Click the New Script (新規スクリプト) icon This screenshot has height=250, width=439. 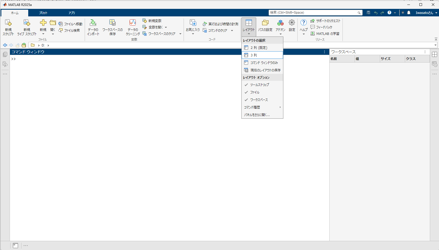pos(8,23)
